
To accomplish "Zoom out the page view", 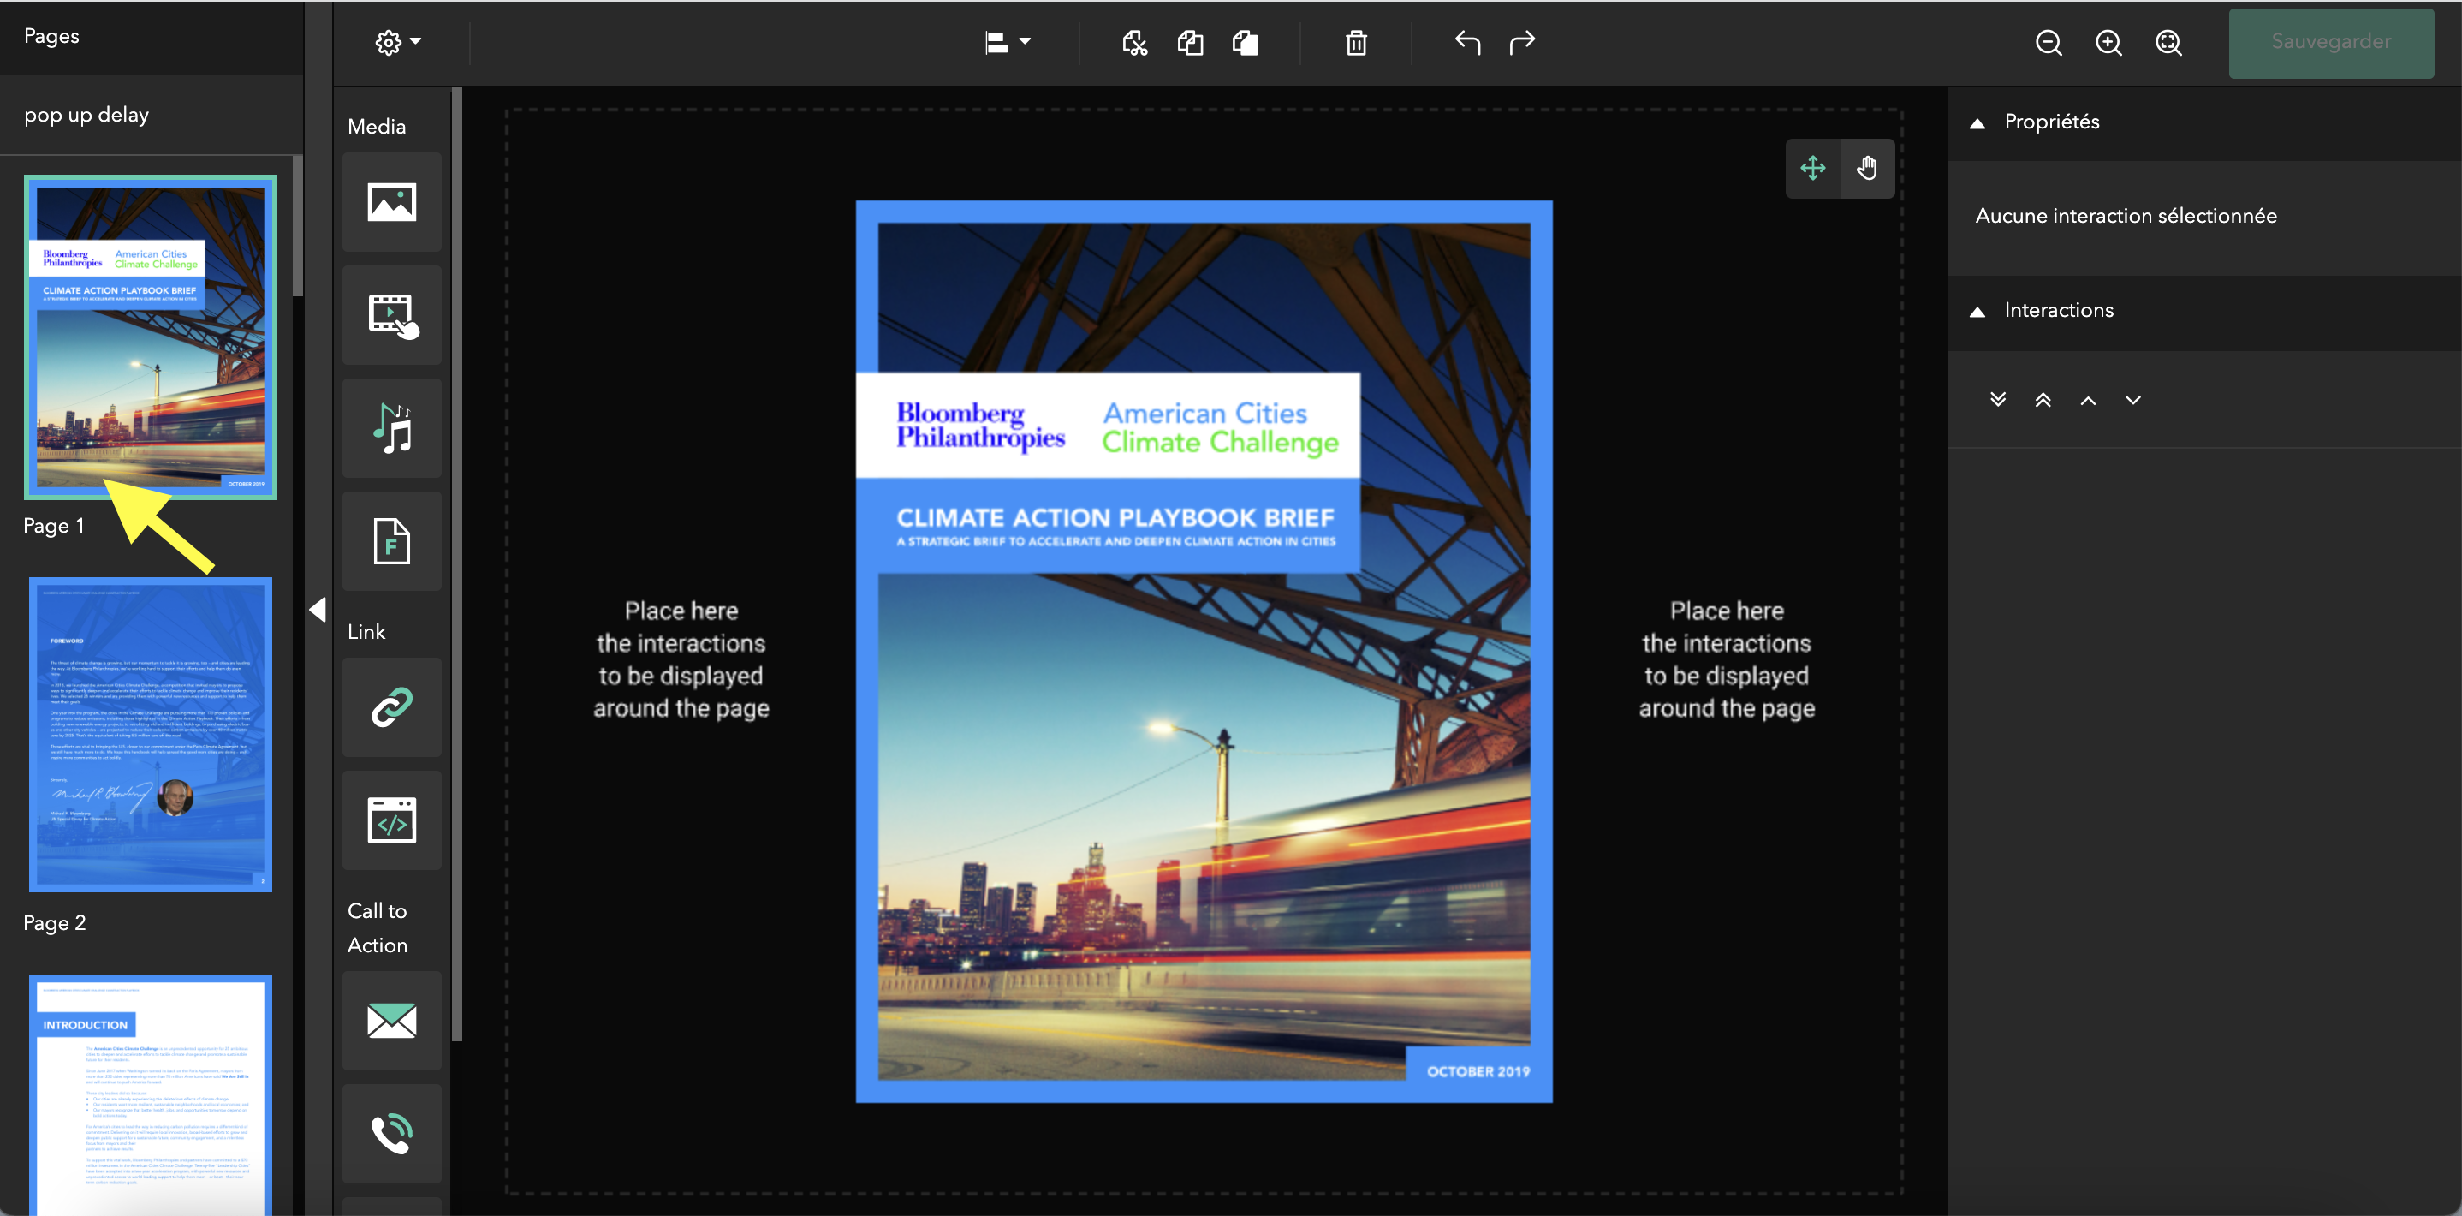I will pos(2049,42).
